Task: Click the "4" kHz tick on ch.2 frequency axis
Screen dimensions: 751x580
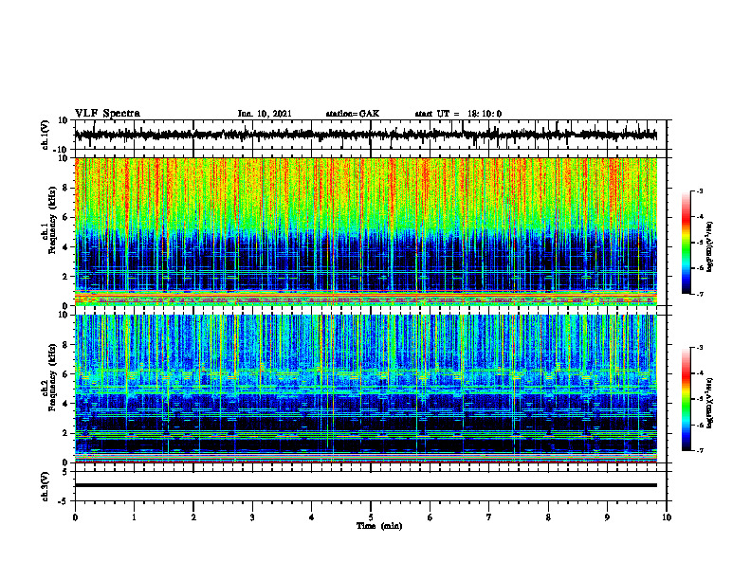Action: point(66,404)
